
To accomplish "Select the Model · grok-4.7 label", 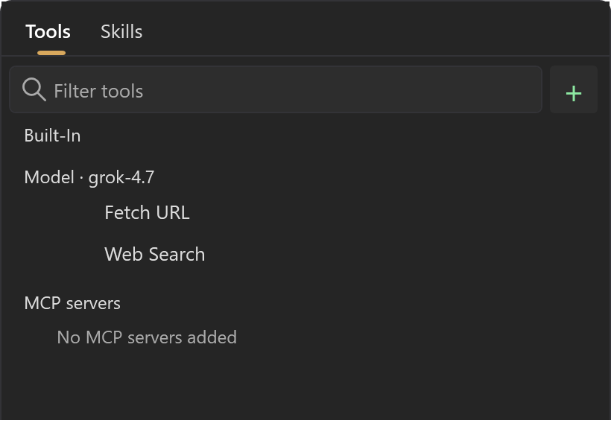I will click(89, 177).
